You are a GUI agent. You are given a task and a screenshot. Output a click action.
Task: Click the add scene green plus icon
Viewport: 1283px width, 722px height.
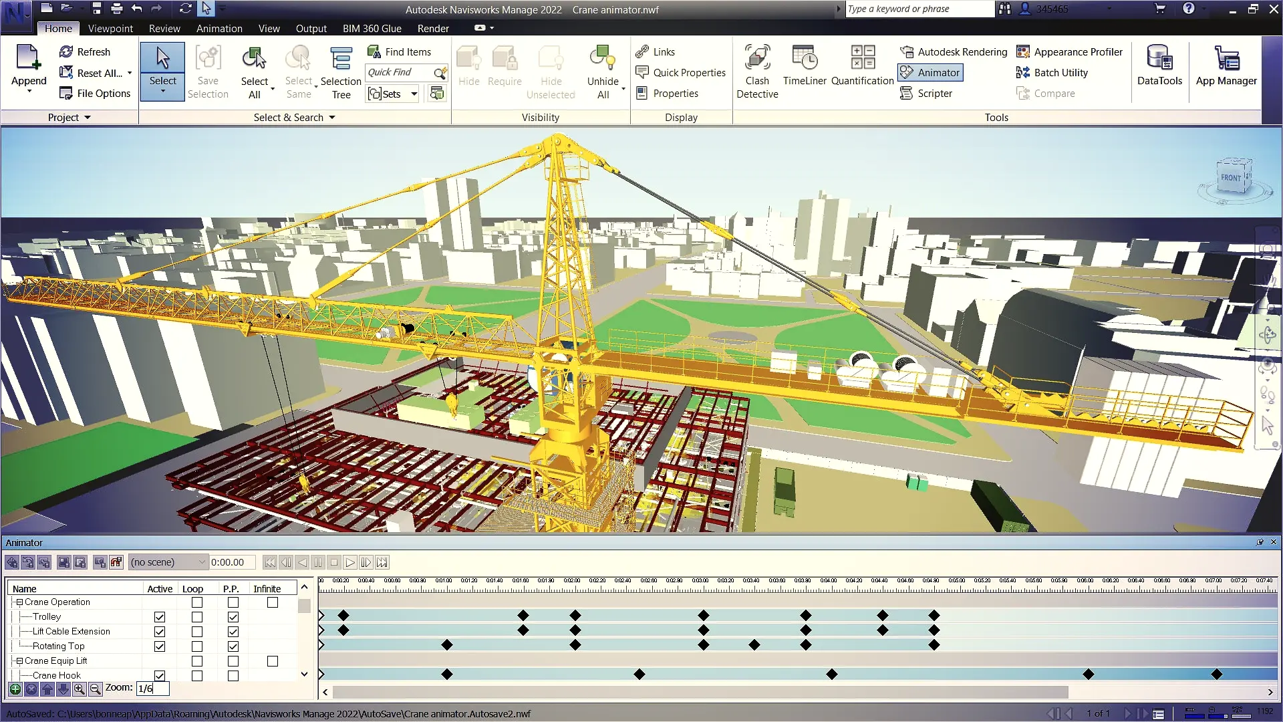15,689
